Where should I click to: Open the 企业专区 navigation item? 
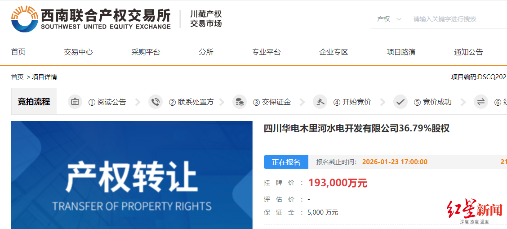[x=334, y=52]
